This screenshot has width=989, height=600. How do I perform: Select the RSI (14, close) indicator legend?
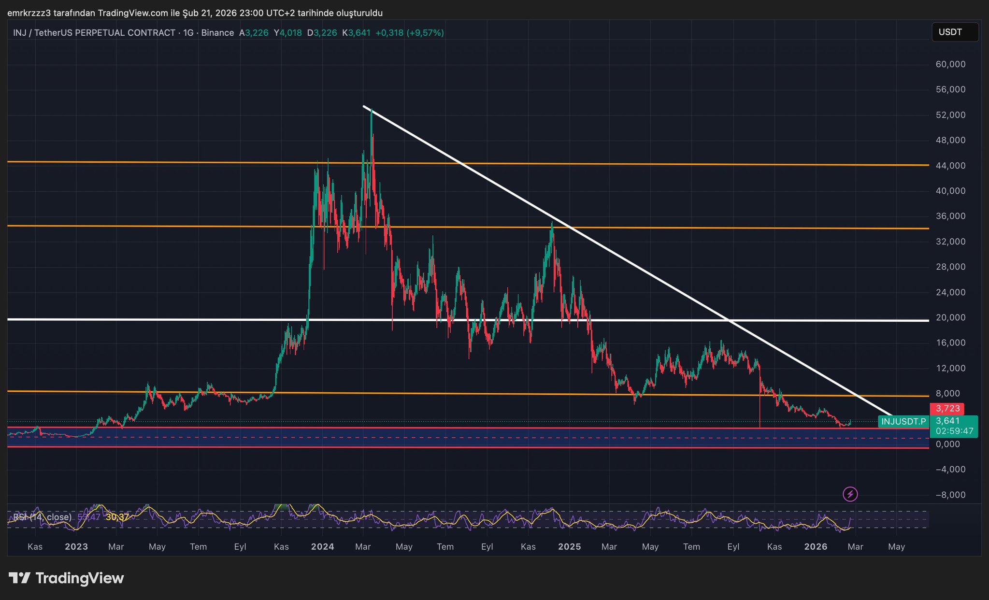pos(42,517)
